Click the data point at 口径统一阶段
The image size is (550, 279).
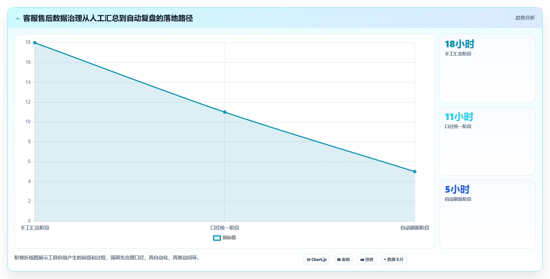[225, 112]
